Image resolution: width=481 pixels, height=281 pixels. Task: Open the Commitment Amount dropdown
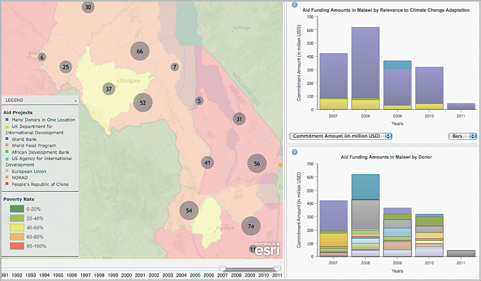[341, 136]
